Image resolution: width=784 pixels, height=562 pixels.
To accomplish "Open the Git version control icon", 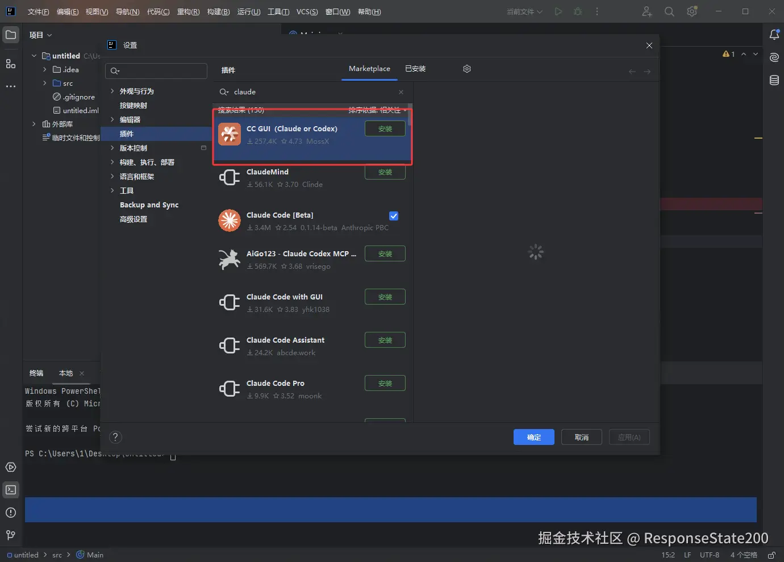I will 11,535.
